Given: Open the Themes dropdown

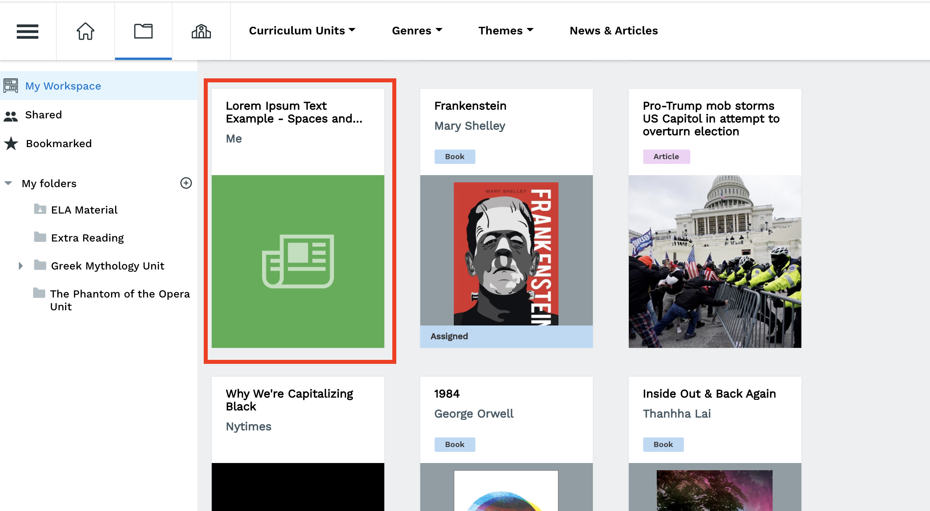Looking at the screenshot, I should (506, 30).
